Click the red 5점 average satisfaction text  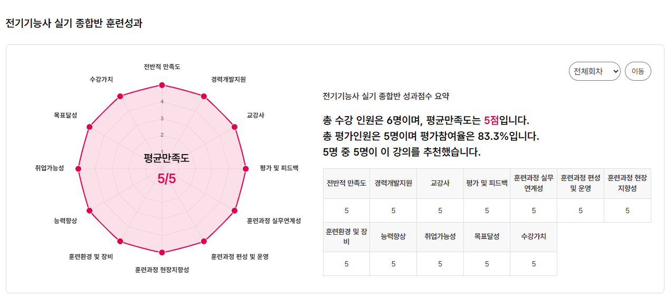[x=491, y=120]
